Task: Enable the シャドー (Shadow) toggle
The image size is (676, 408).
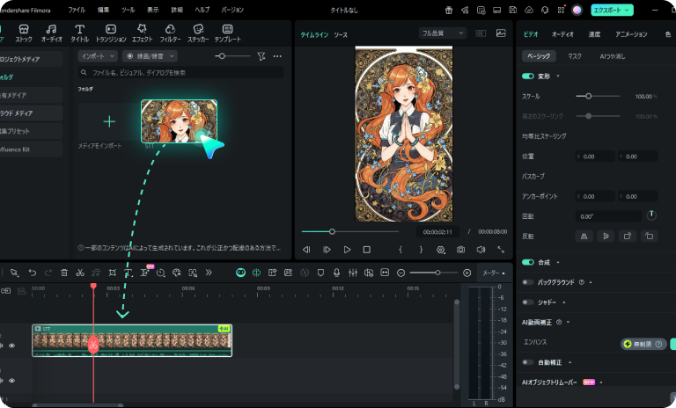Action: pos(528,302)
